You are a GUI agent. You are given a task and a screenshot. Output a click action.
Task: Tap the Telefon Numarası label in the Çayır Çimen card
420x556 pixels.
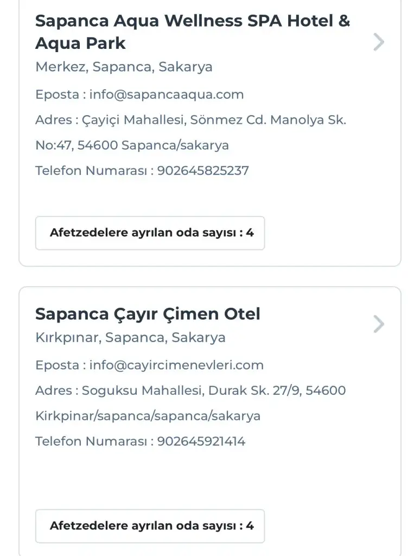[x=91, y=441]
